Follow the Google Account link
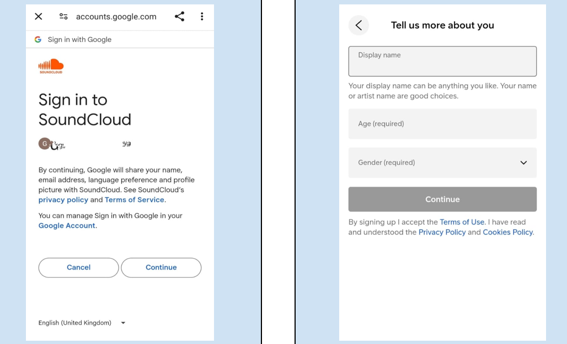The image size is (567, 344). pyautogui.click(x=67, y=226)
